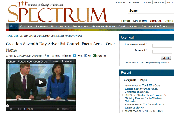Screen dimensions: 177x113
Task: Expand the video More info dropdown
Action: pyautogui.click(x=67, y=61)
